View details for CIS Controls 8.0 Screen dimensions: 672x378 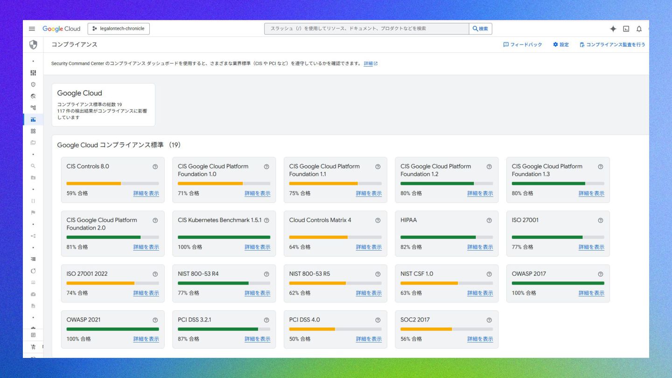point(146,193)
